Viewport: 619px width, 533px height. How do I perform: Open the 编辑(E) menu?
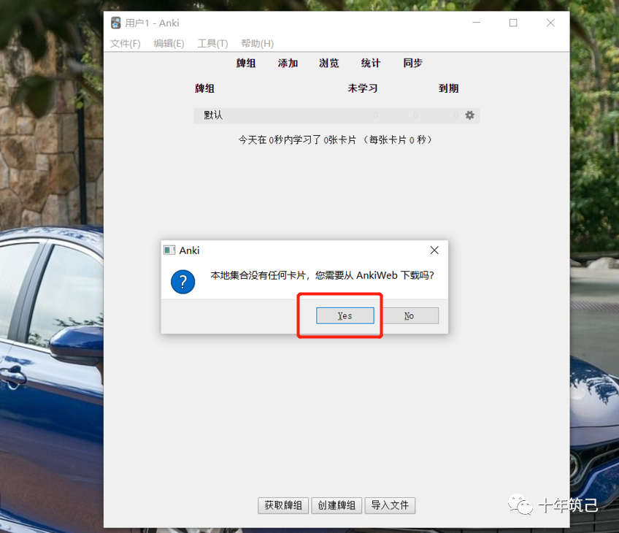click(169, 43)
